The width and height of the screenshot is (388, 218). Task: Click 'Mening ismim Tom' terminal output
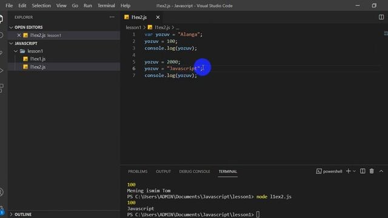[x=149, y=191]
